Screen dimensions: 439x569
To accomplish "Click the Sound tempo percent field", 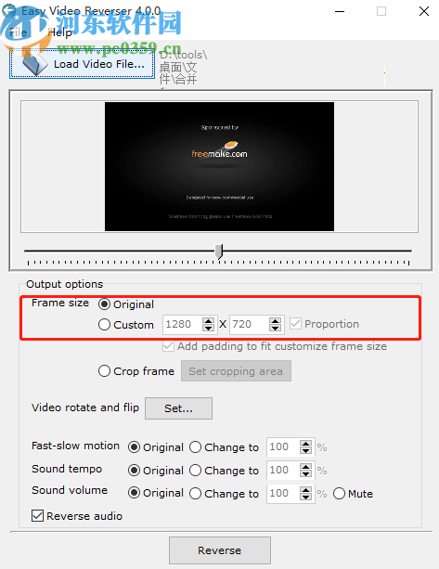I will click(283, 470).
